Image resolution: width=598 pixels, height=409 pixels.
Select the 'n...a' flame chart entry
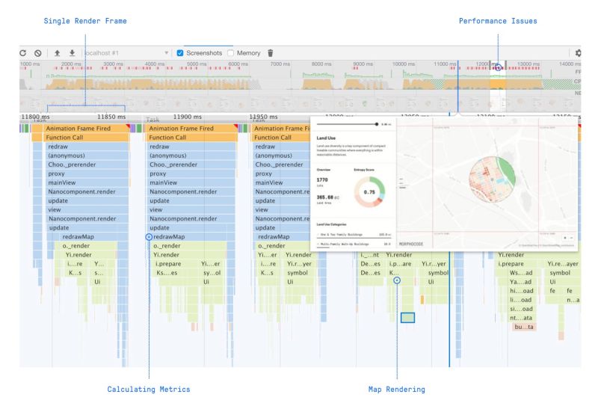(573, 300)
